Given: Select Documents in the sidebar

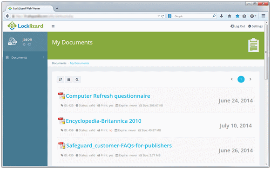Looking at the screenshot, I should click(x=19, y=57).
